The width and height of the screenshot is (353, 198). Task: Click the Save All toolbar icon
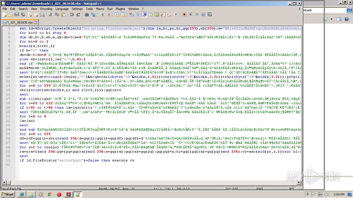(23, 15)
